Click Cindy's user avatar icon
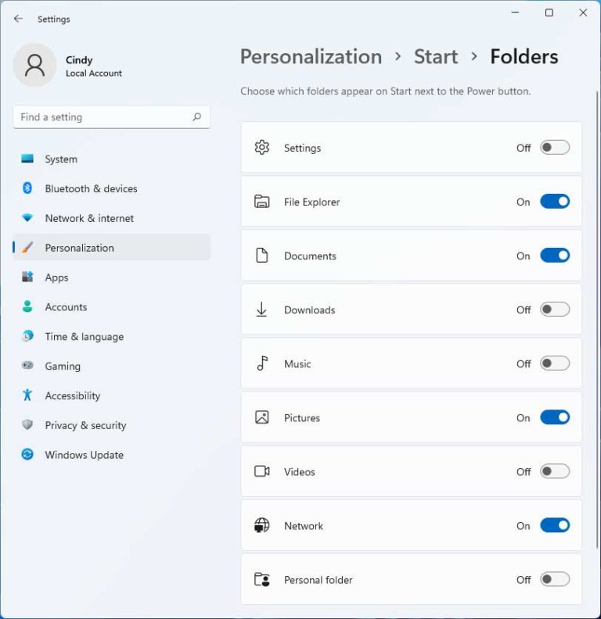This screenshot has width=601, height=619. [x=34, y=65]
